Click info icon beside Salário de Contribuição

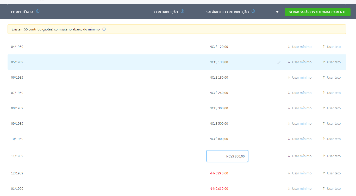click(253, 11)
